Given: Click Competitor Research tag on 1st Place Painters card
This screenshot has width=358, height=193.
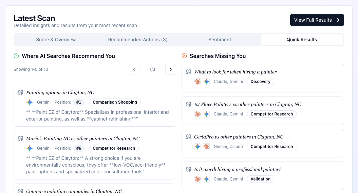Looking at the screenshot, I should (x=272, y=114).
